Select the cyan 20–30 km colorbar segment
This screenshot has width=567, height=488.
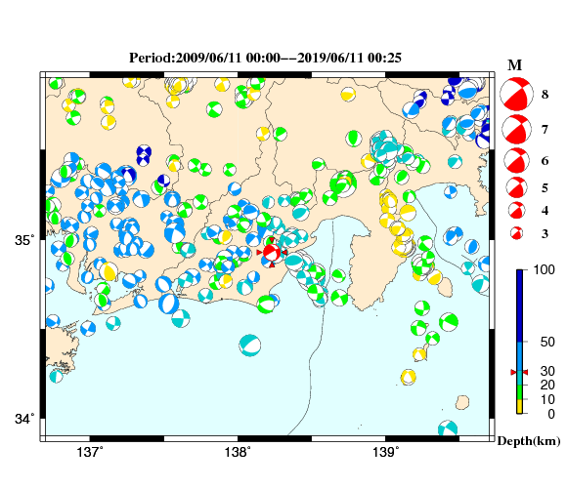(x=520, y=378)
